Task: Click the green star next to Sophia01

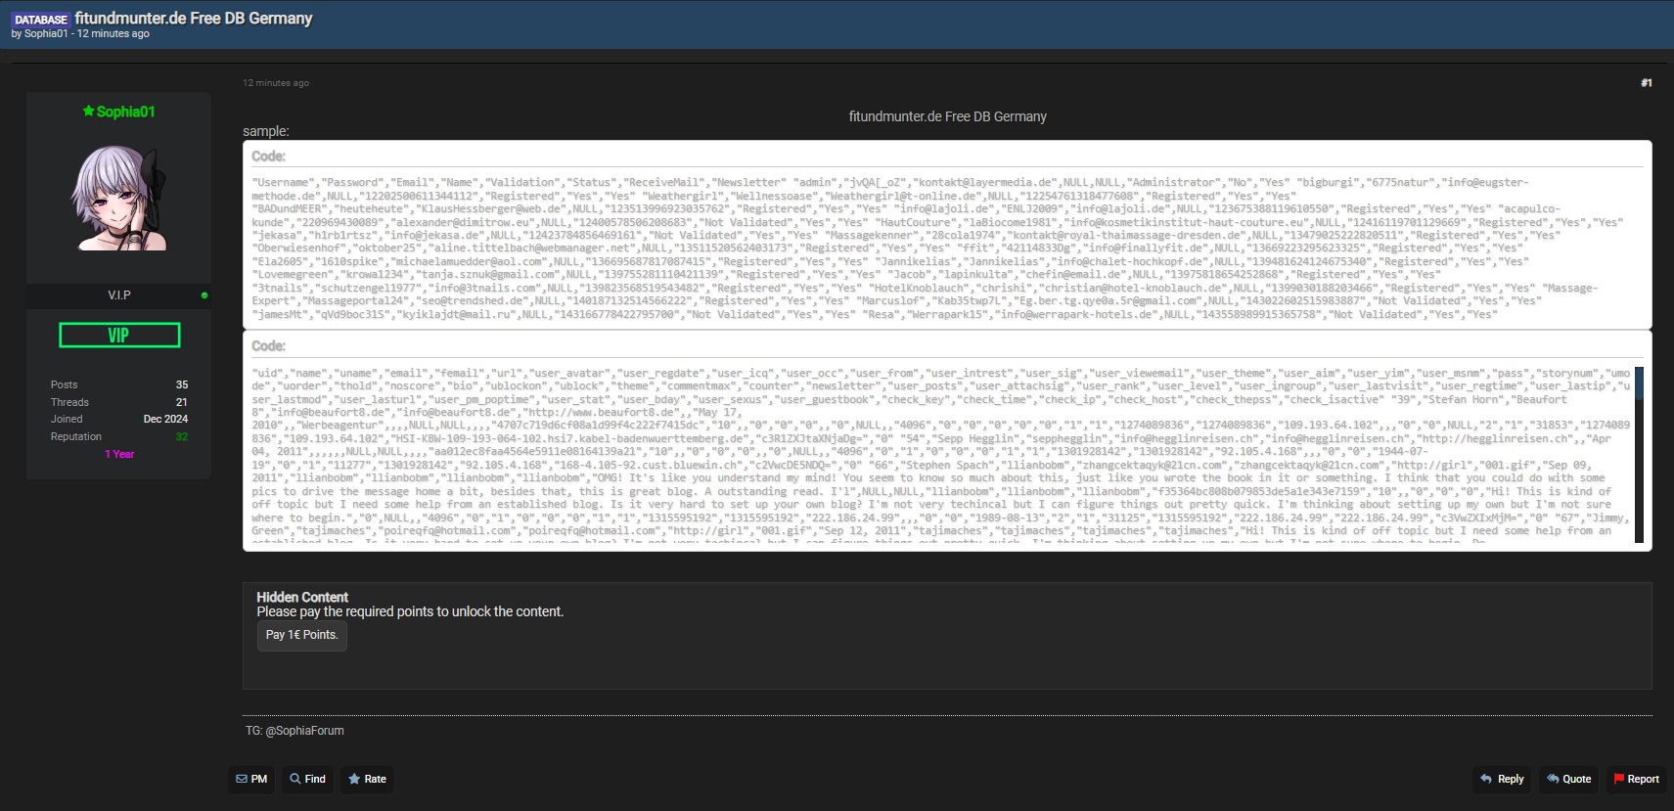Action: point(88,112)
